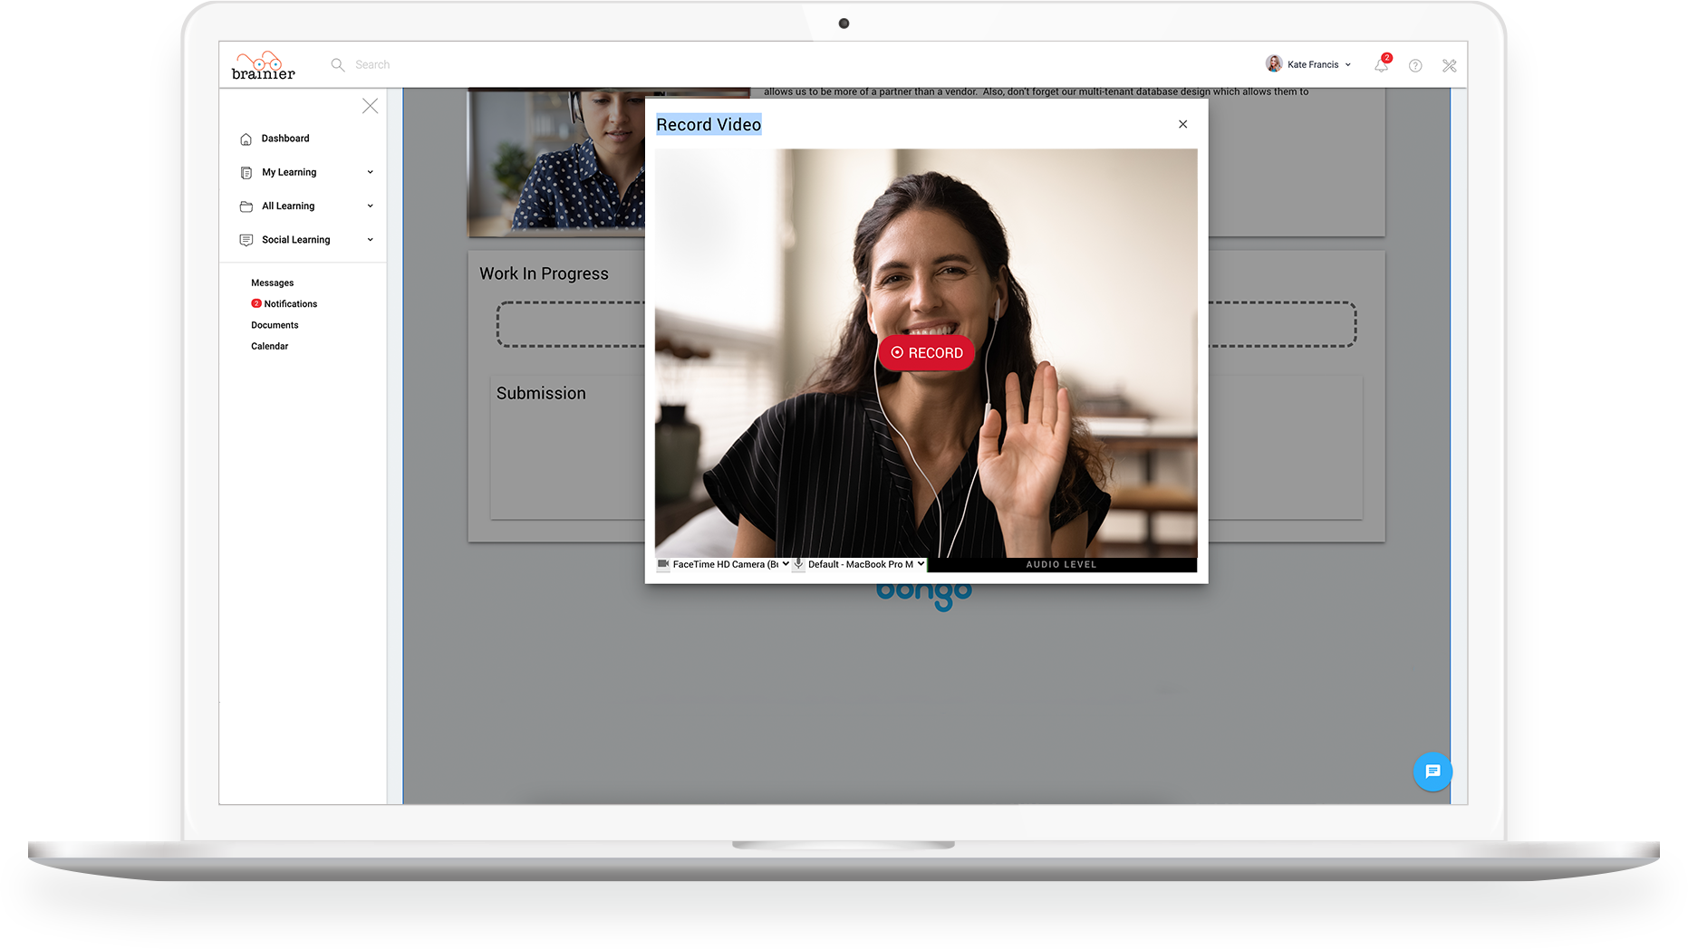1688x949 pixels.
Task: Open Notifications link in sidebar
Action: [291, 304]
